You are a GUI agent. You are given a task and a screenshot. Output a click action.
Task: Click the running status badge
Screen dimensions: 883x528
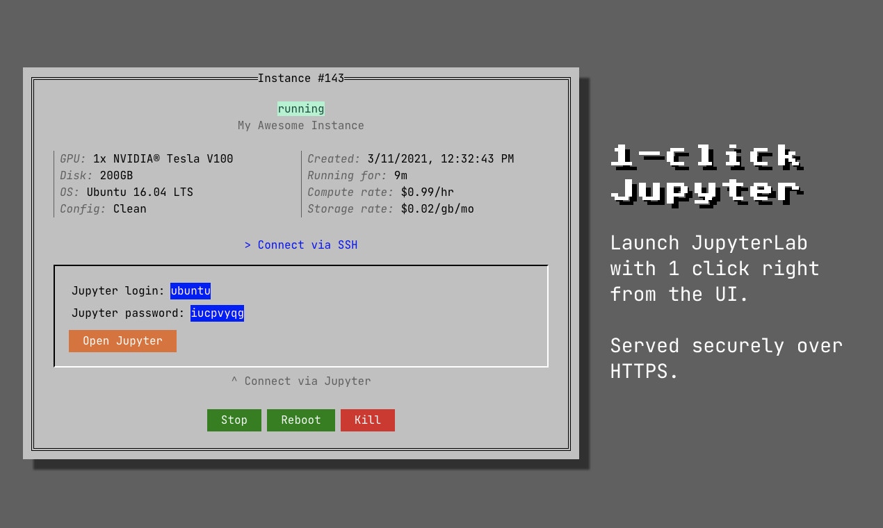(x=300, y=108)
